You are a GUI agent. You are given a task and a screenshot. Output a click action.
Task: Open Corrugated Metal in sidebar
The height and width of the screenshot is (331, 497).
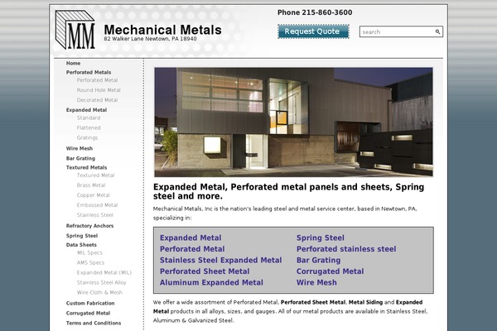tap(88, 313)
